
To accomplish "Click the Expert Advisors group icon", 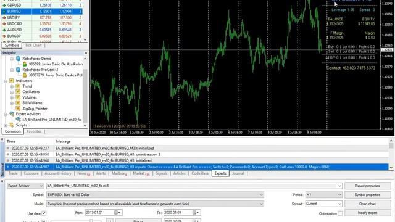I will coord(12,113).
